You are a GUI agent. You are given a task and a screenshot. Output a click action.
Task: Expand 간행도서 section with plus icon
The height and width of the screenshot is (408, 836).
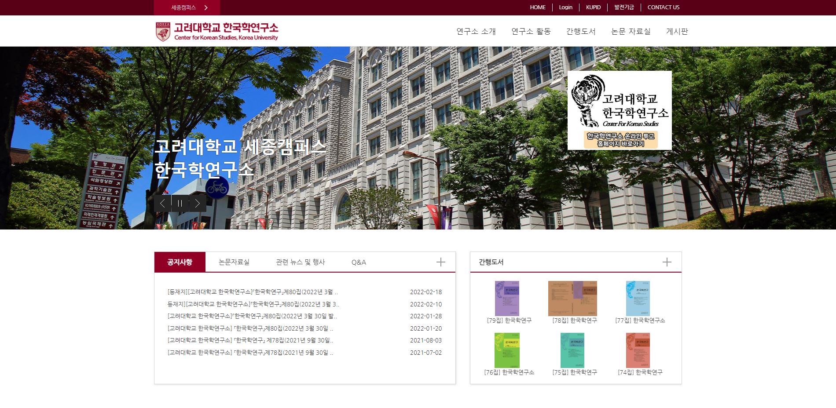click(667, 262)
